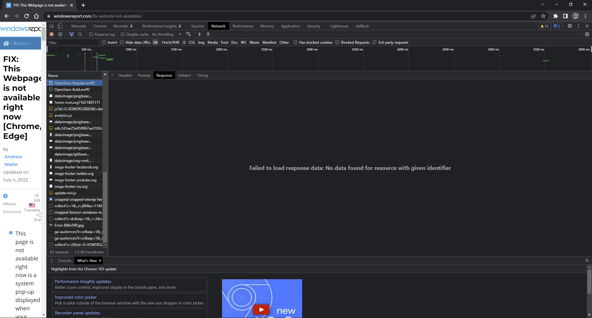Filter requests by JS type

click(184, 42)
